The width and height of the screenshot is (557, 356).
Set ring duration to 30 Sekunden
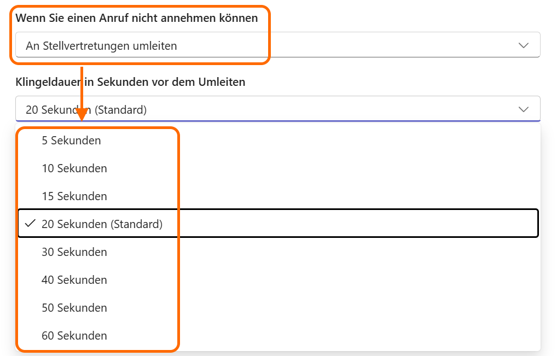tap(74, 252)
